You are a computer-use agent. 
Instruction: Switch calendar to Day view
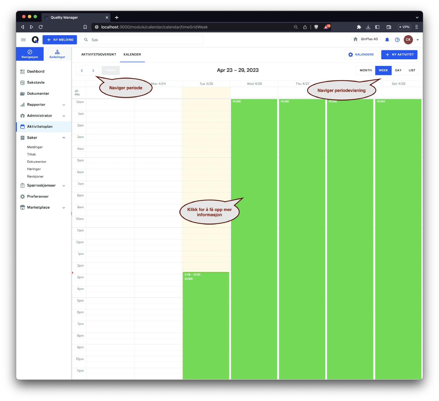pos(398,70)
